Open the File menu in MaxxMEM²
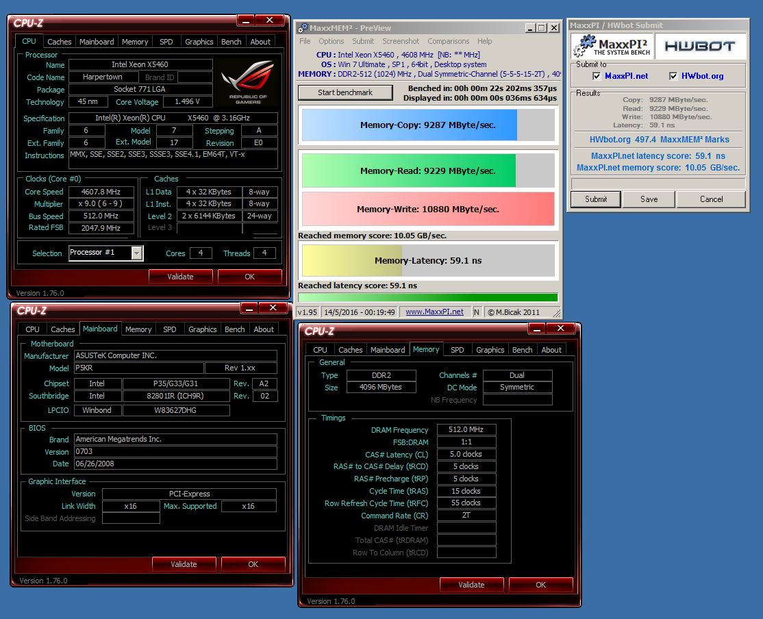This screenshot has width=763, height=619. [x=305, y=41]
